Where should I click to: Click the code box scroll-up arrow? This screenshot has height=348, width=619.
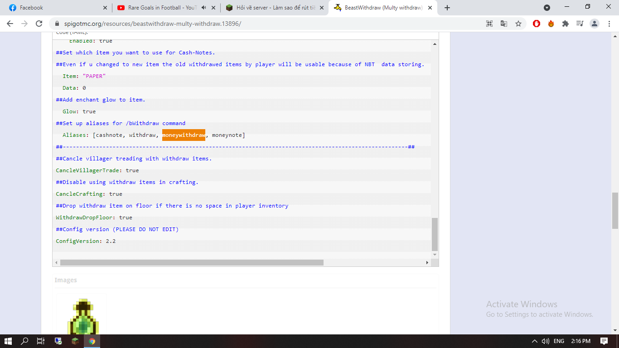[435, 44]
